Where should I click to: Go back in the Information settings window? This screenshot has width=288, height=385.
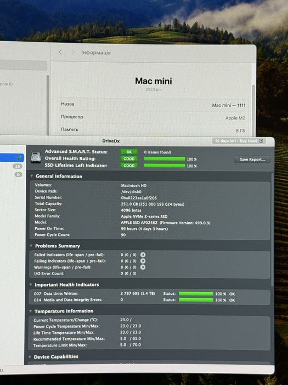point(60,52)
